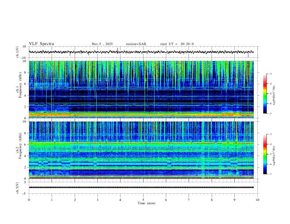Click time axis tick label "1"
Image resolution: width=290 pixels, height=224 pixels.
tap(52, 200)
